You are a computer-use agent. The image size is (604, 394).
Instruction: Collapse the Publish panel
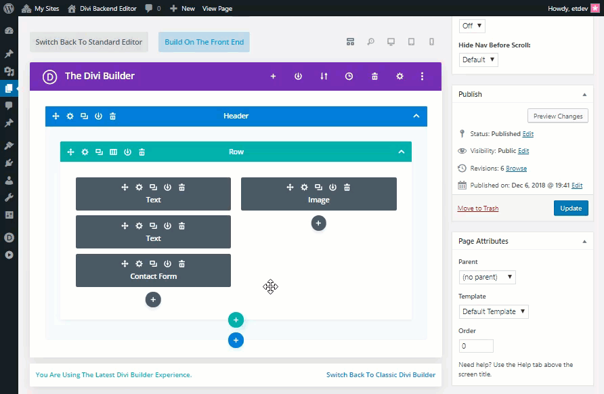click(584, 94)
